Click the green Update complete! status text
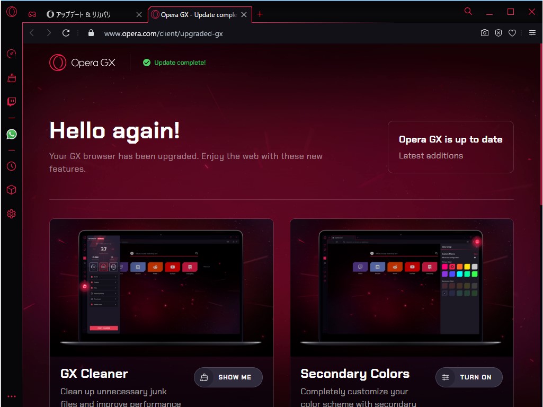 point(180,63)
